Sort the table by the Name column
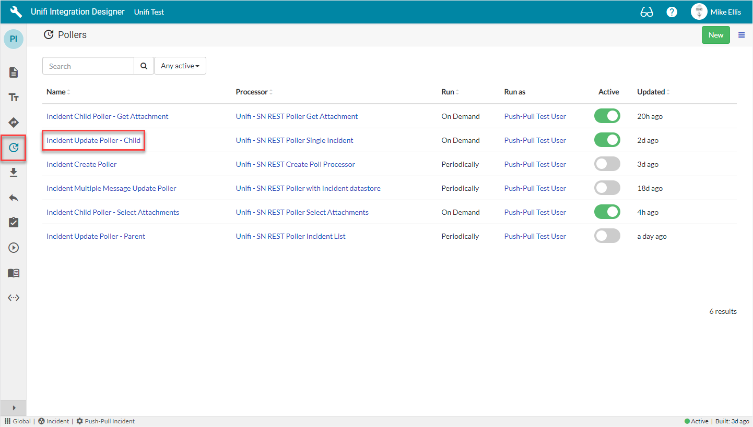The height and width of the screenshot is (427, 753). (57, 92)
